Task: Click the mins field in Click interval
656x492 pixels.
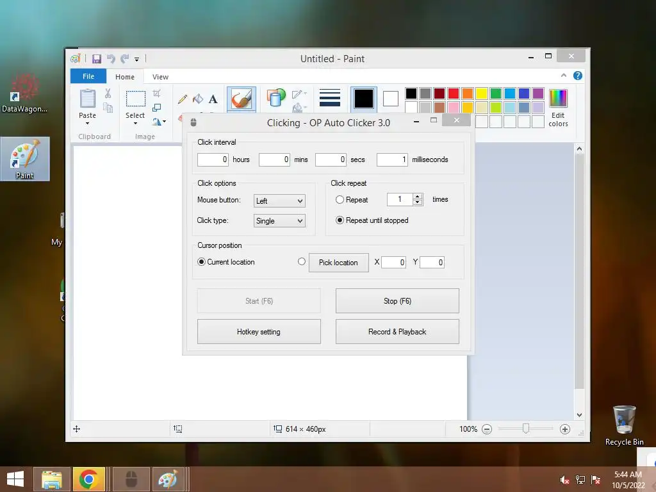Action: point(274,160)
